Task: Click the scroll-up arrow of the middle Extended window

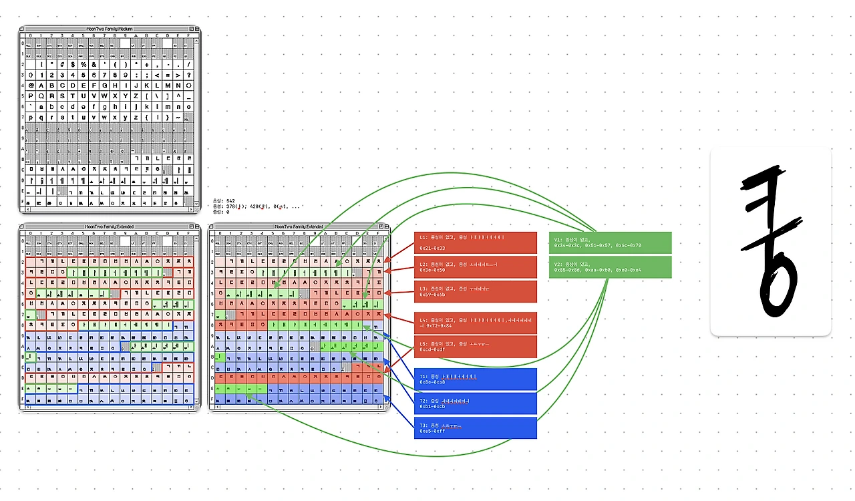Action: (x=386, y=237)
